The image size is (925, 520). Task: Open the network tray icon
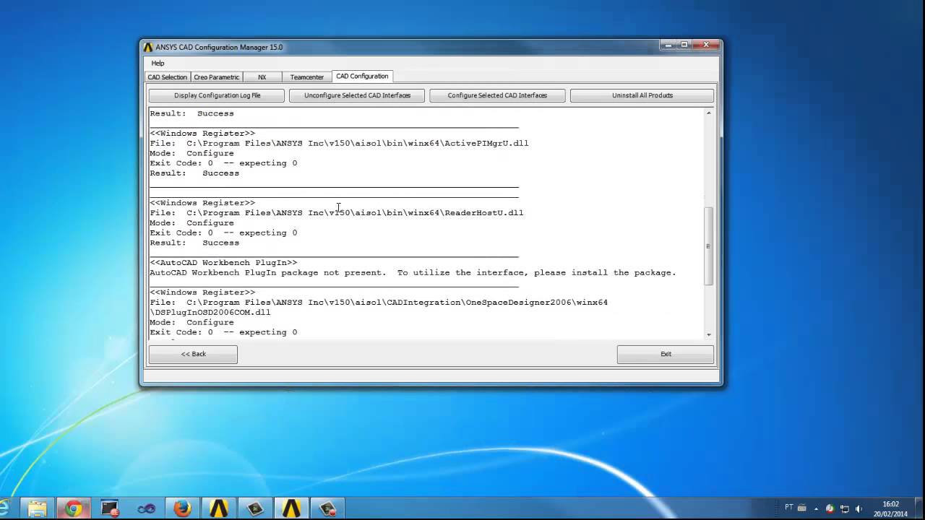(845, 508)
